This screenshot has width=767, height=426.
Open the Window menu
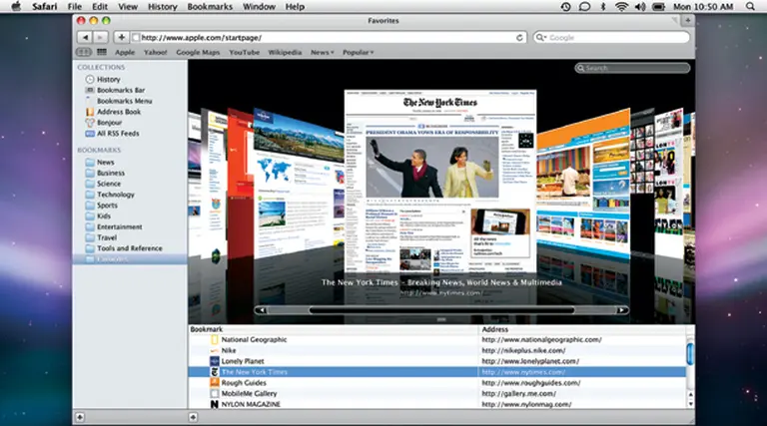259,7
